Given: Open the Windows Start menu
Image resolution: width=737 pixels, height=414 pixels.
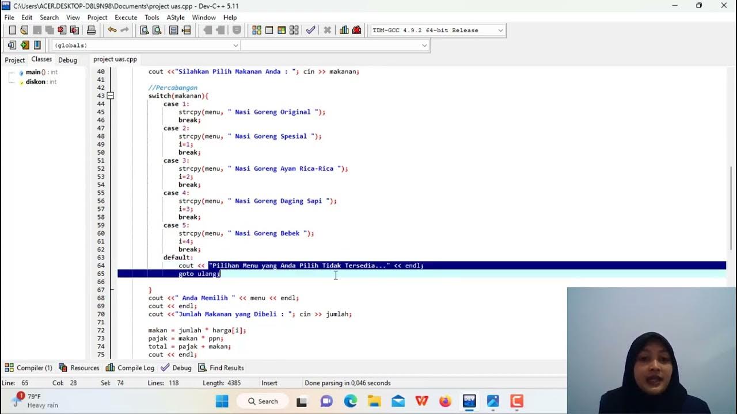Looking at the screenshot, I should [222, 401].
